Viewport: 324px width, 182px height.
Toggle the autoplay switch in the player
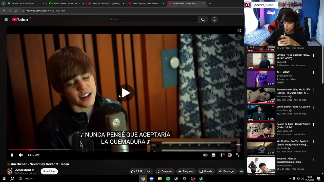pos(205,155)
